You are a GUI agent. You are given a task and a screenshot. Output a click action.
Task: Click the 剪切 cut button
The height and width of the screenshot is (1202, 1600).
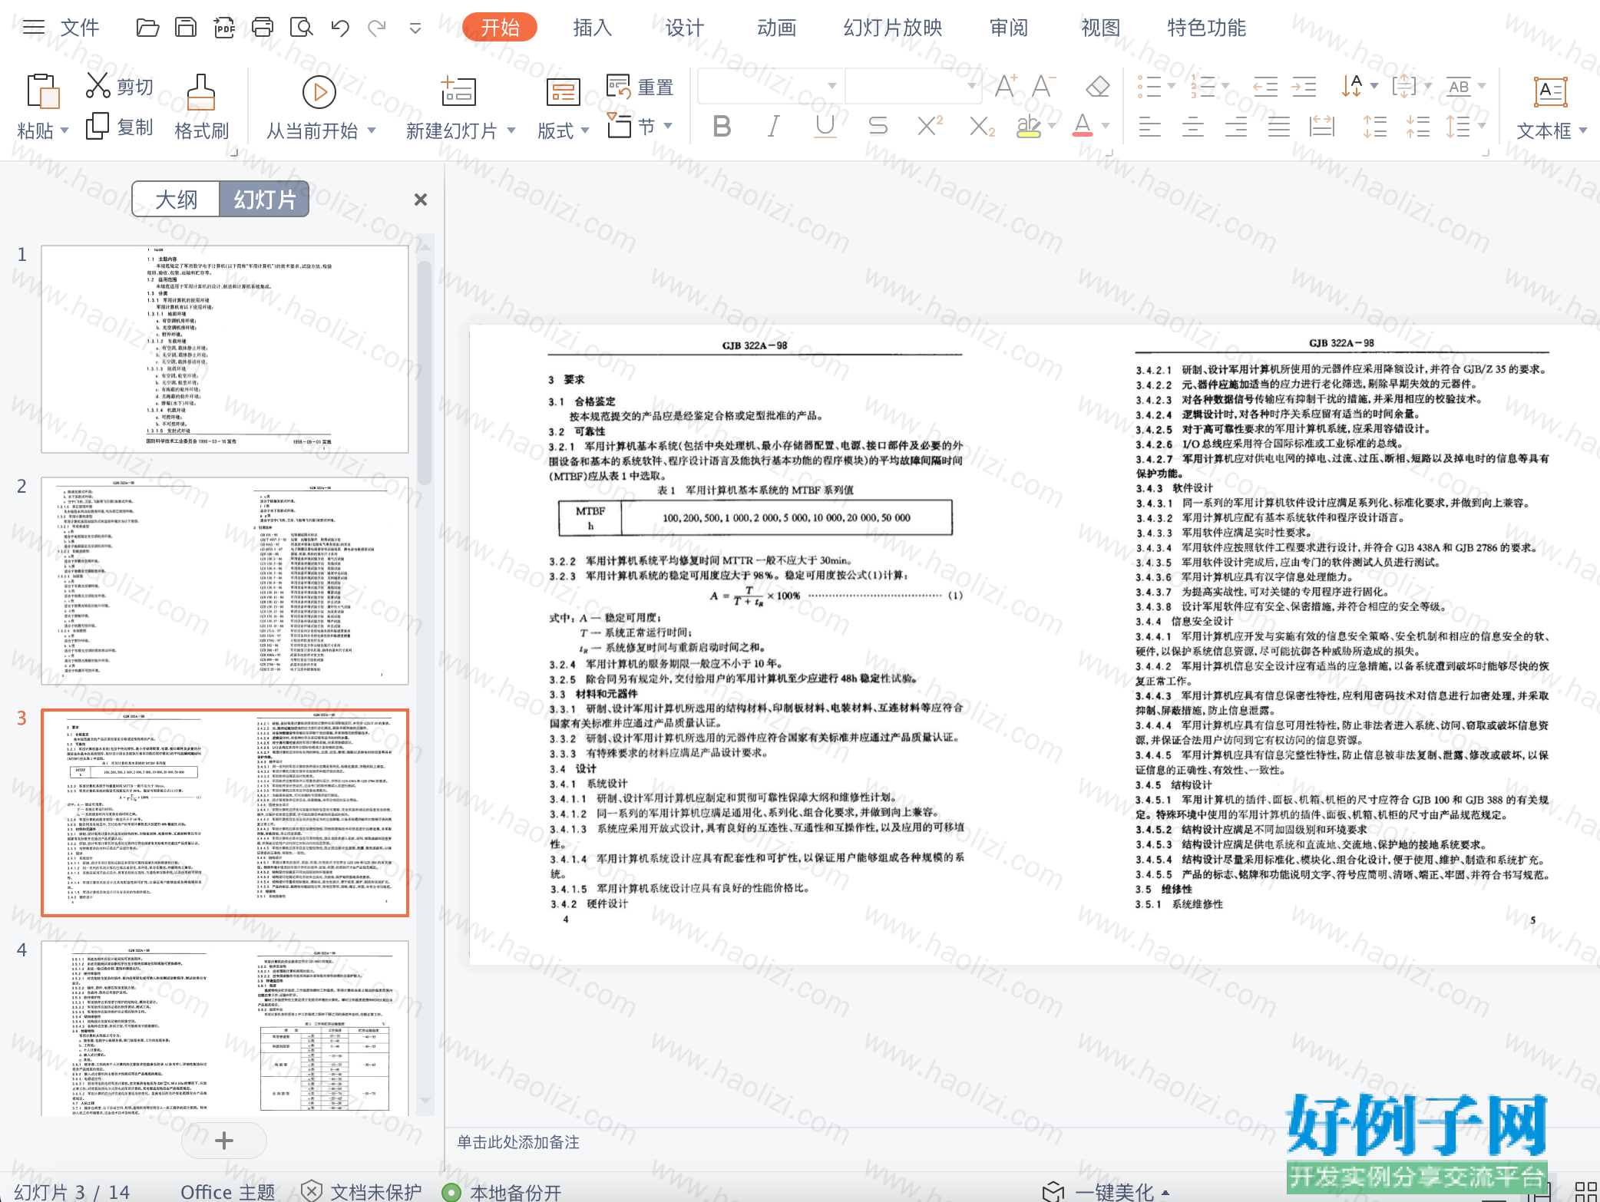point(120,86)
